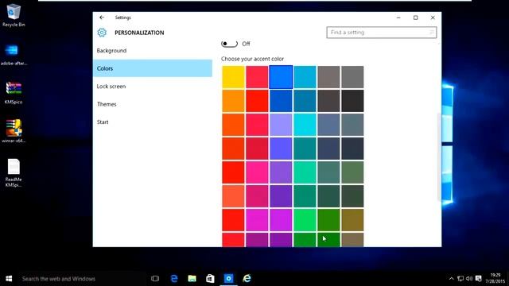Pick the yellow accent color swatch
The image size is (509, 286).
pyautogui.click(x=233, y=77)
